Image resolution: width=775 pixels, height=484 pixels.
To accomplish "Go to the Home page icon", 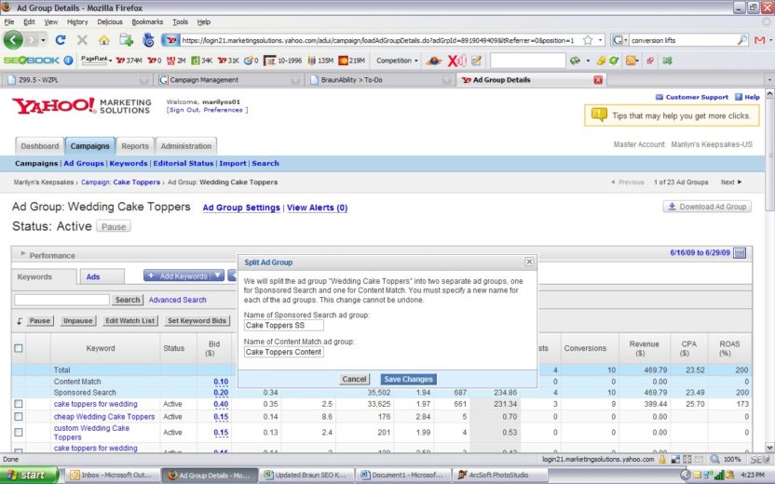I will click(x=103, y=40).
